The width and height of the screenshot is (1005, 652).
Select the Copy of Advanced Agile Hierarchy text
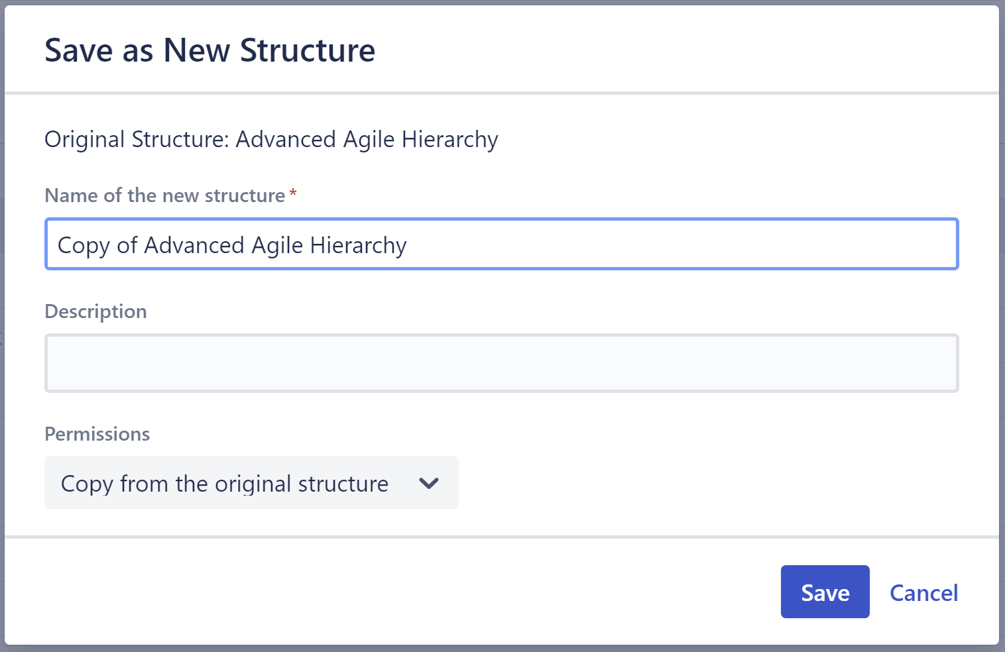click(231, 244)
